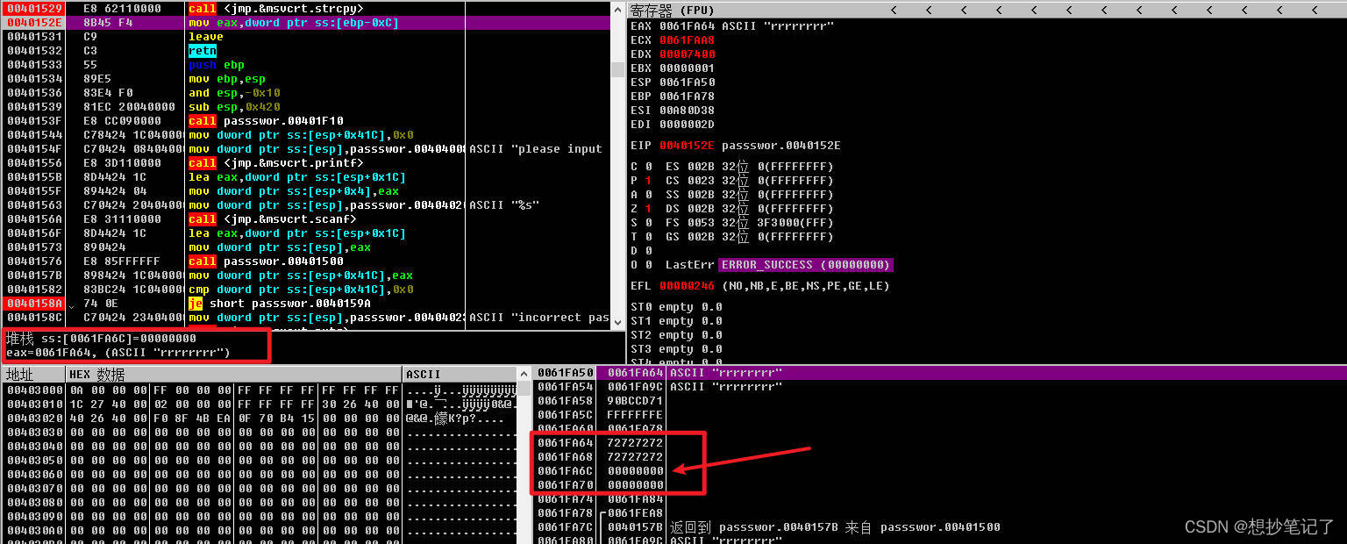Click the disassembly pane scrollbar thumb

pyautogui.click(x=617, y=69)
